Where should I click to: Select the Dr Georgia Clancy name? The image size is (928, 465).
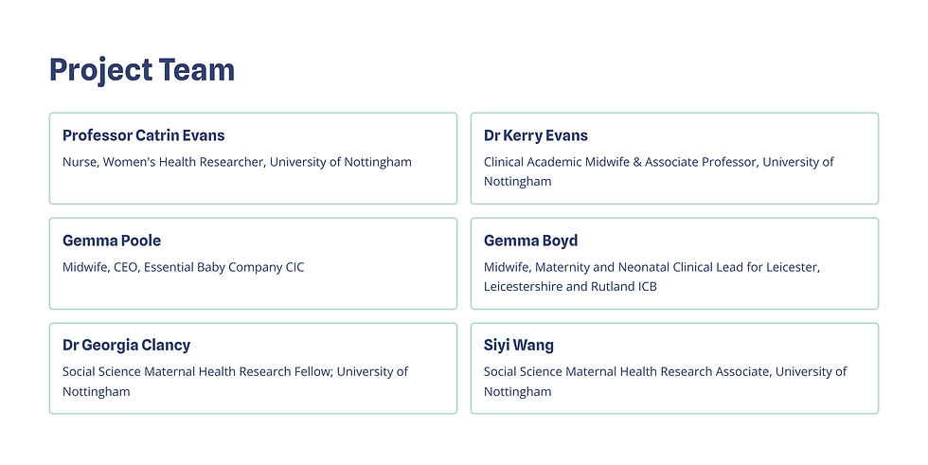(x=126, y=346)
